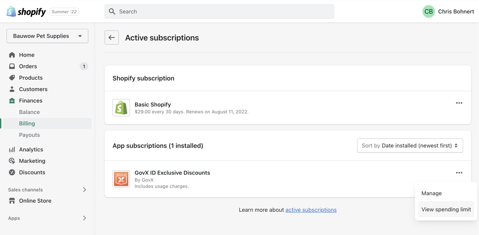
Task: Click the Customers person icon
Action: click(12, 89)
